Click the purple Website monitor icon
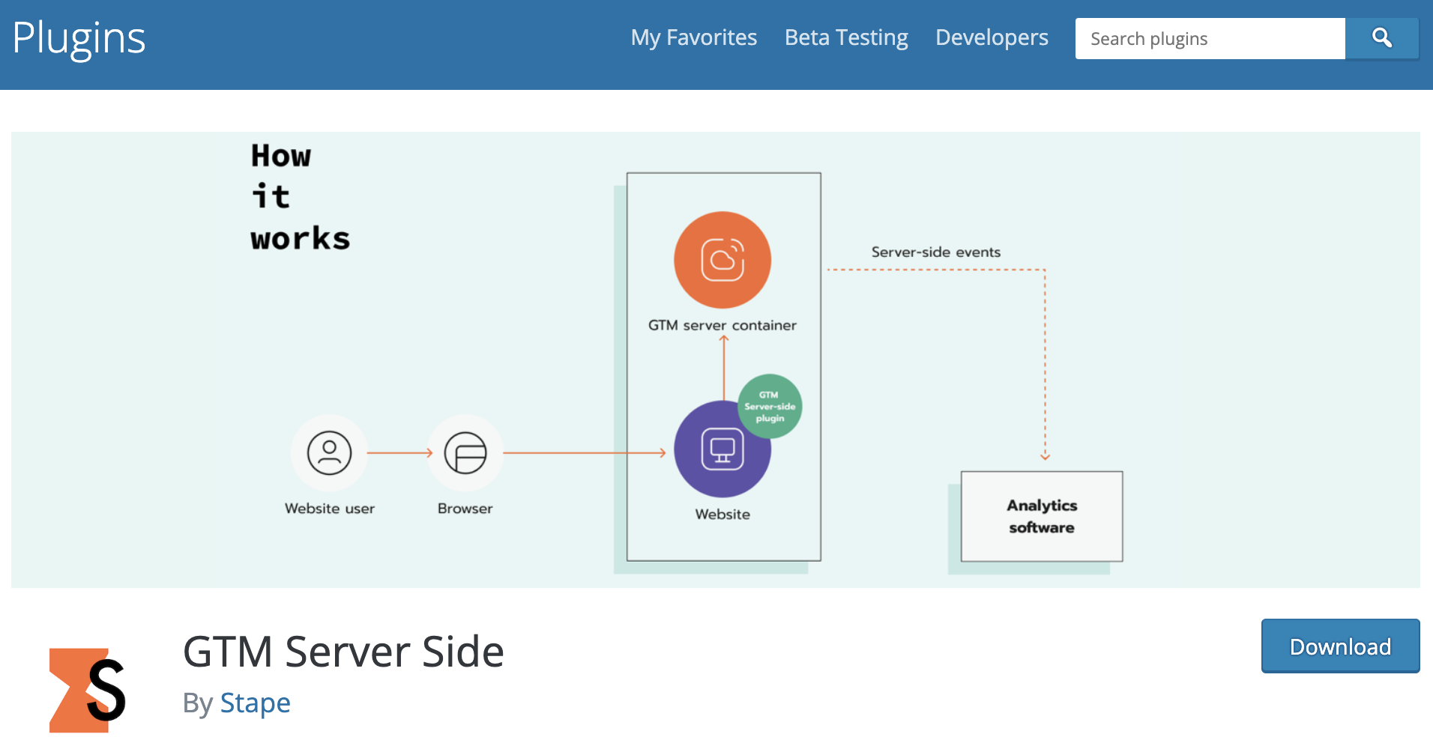1433x755 pixels. point(722,449)
